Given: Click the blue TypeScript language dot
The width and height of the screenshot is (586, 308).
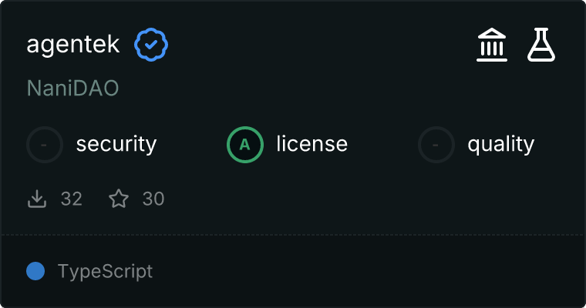Looking at the screenshot, I should tap(35, 271).
